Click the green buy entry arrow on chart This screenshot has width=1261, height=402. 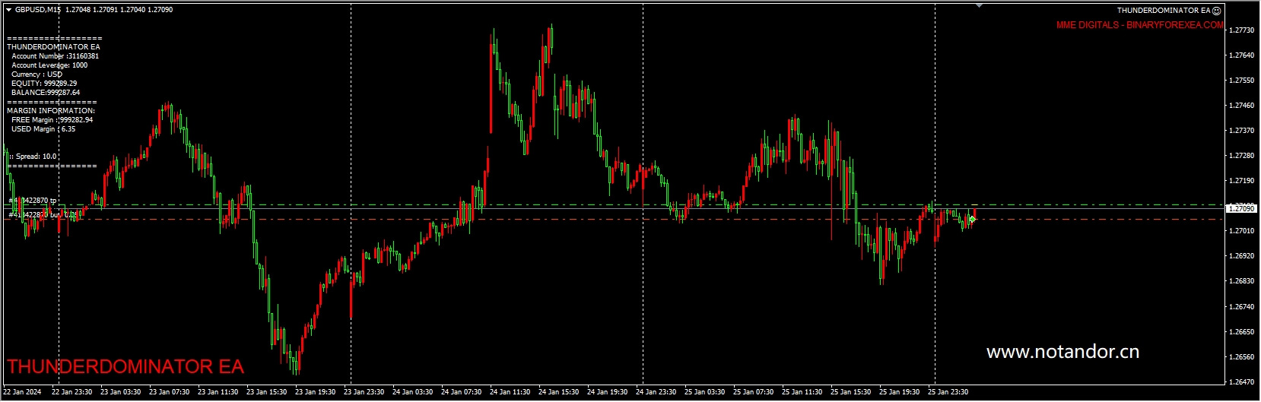click(x=972, y=220)
